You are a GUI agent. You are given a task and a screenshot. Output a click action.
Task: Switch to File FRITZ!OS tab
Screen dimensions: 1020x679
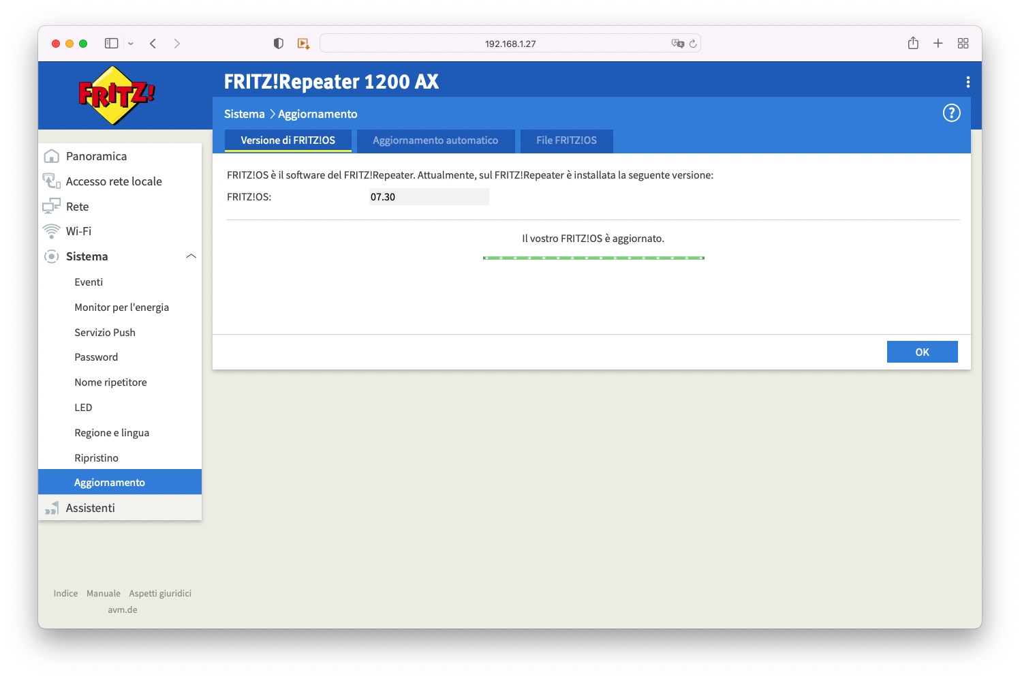(566, 140)
